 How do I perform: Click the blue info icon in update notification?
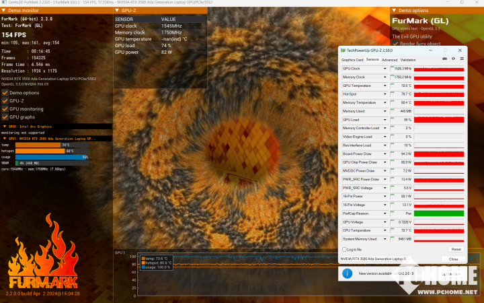click(348, 273)
